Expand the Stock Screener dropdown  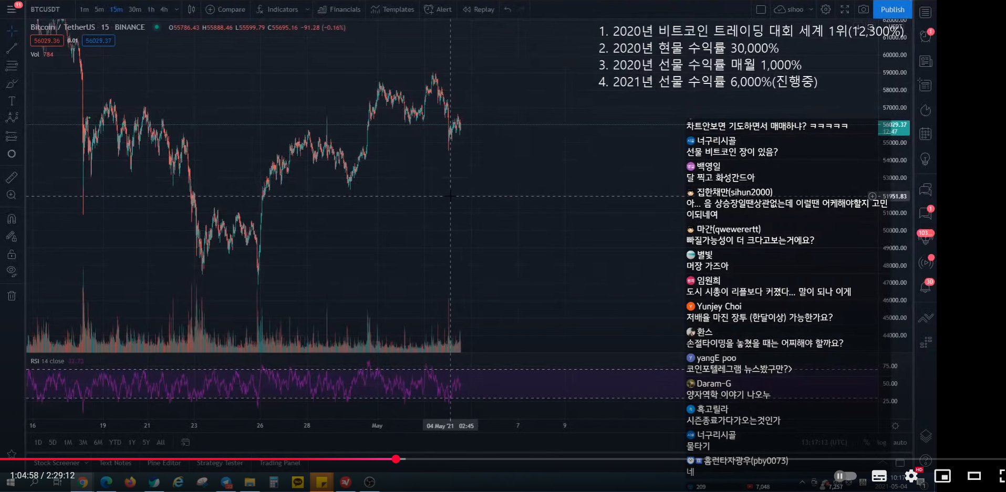(87, 463)
